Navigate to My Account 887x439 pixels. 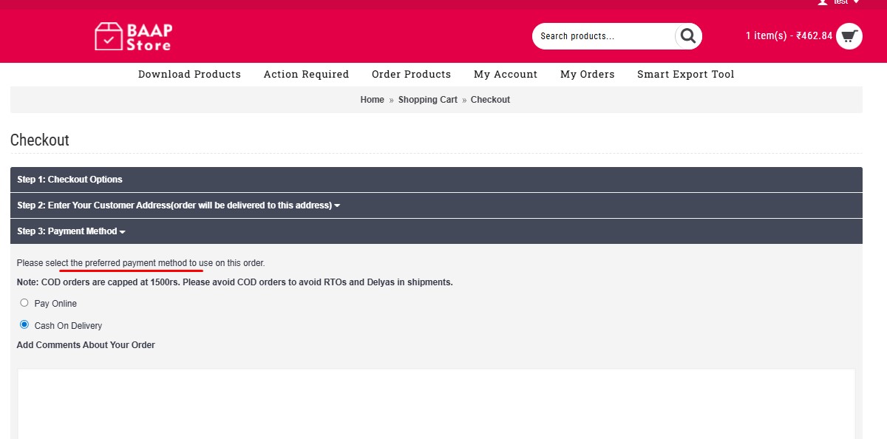pyautogui.click(x=506, y=74)
